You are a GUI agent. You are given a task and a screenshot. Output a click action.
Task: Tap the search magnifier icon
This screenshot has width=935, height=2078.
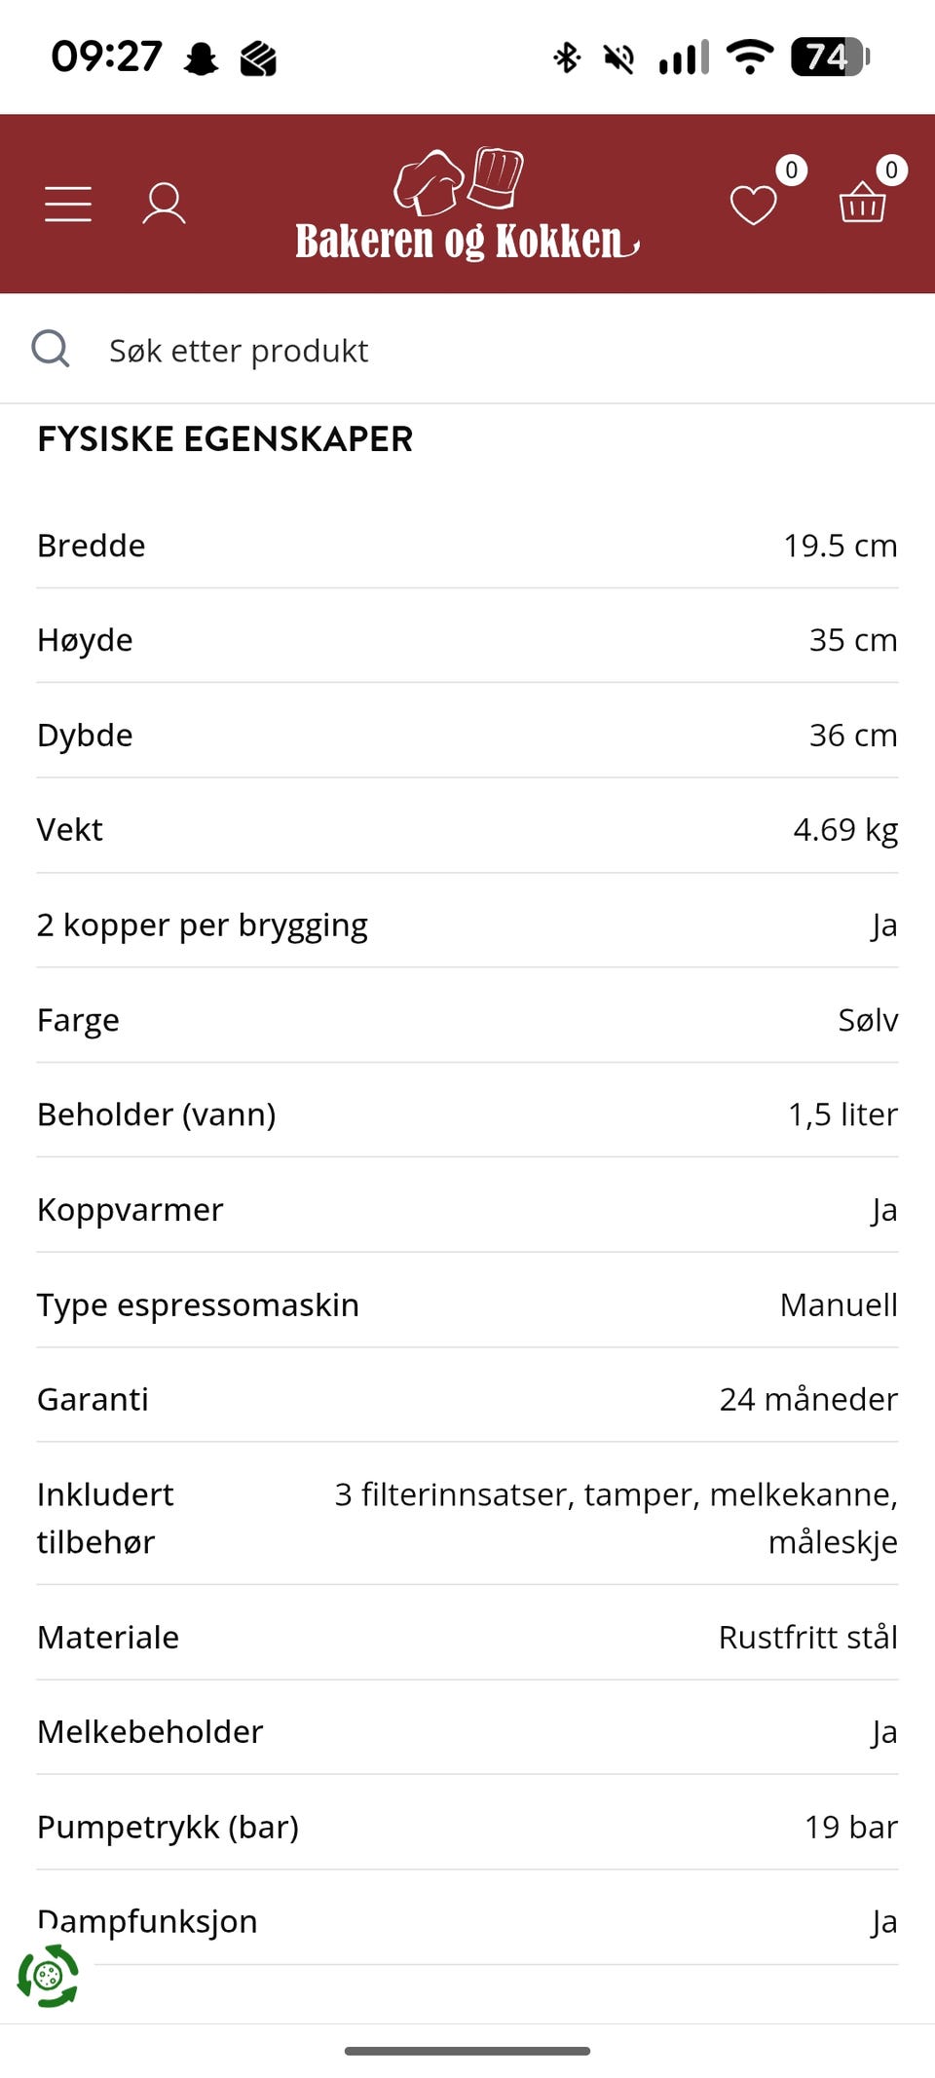click(x=51, y=348)
